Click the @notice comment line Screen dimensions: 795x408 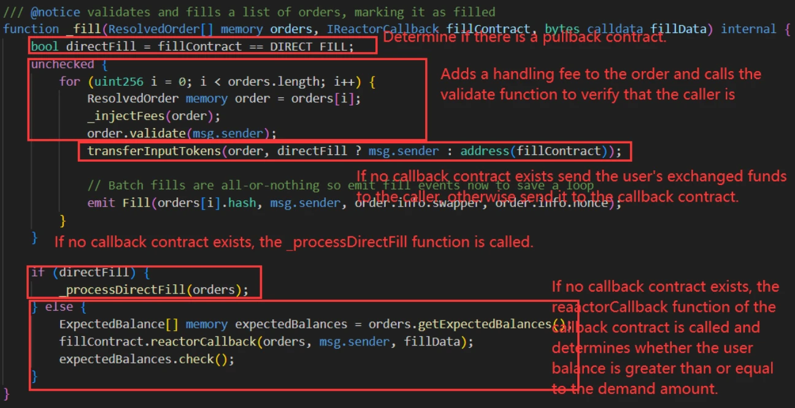(x=249, y=12)
